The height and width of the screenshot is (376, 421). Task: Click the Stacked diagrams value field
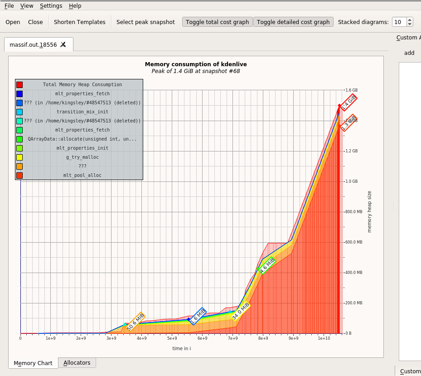click(x=399, y=22)
